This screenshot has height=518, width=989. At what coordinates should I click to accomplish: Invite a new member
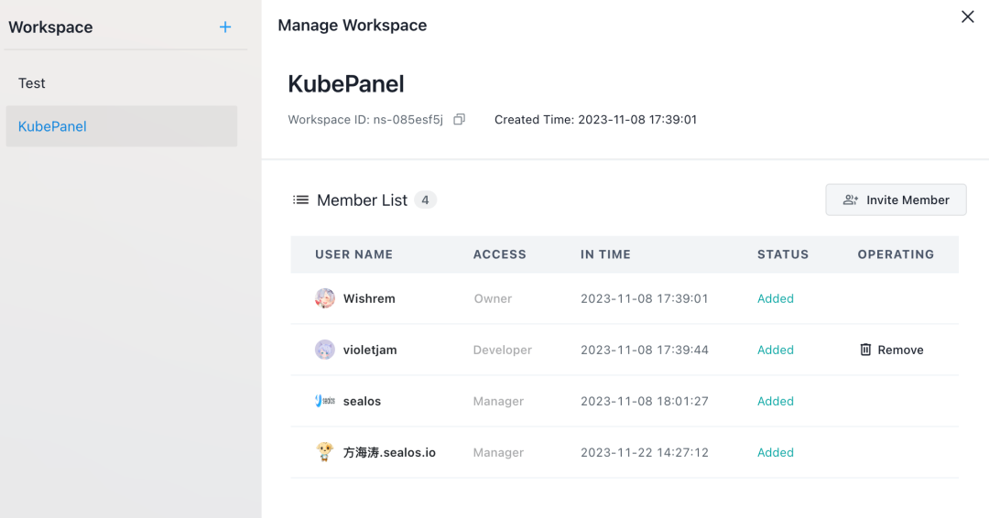[x=896, y=200]
